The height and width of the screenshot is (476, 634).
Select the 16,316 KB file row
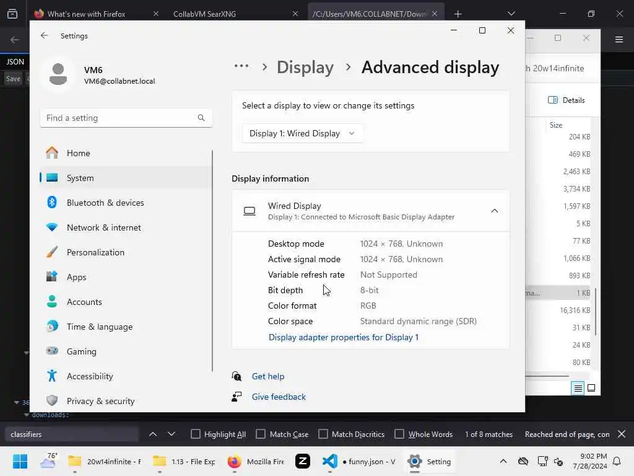point(558,311)
